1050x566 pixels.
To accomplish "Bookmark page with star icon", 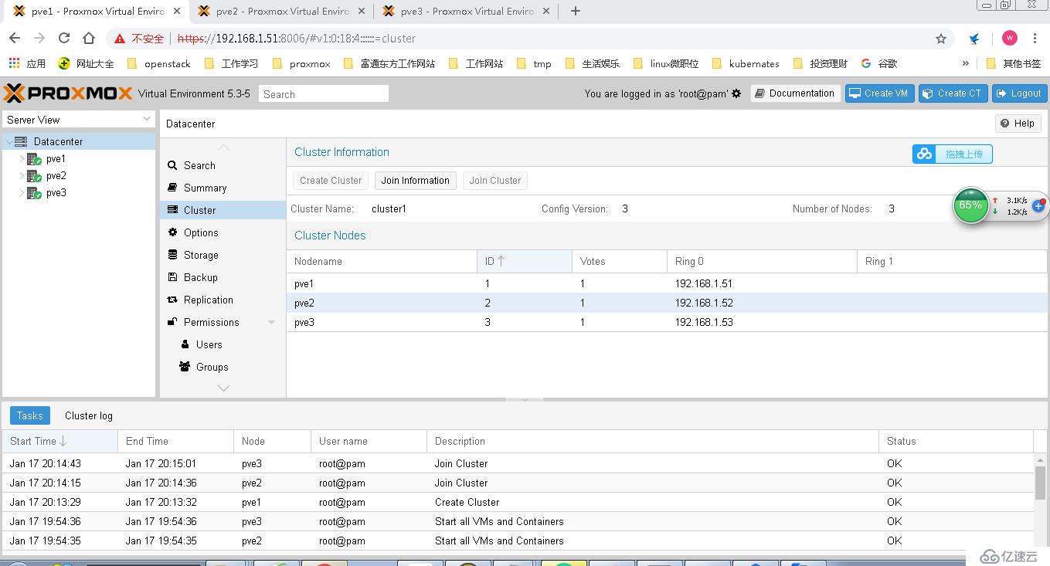I will point(941,39).
